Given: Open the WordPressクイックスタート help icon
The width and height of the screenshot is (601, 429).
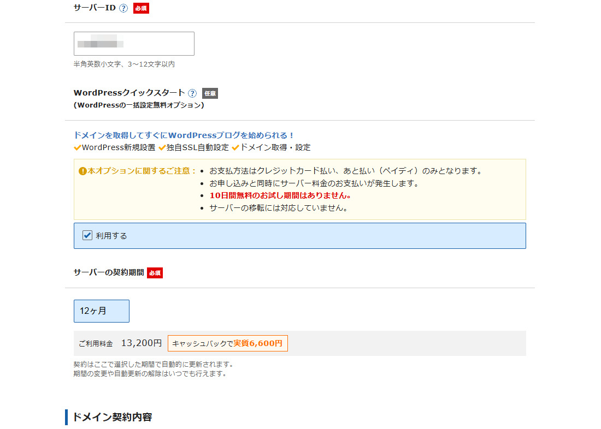Looking at the screenshot, I should [192, 93].
